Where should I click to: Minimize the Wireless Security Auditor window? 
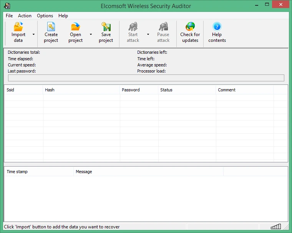(257, 5)
